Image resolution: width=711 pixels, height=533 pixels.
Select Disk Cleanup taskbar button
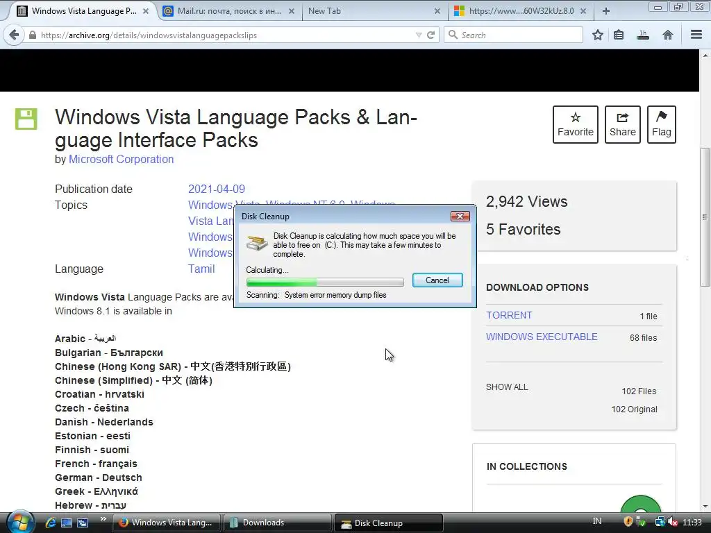point(389,523)
